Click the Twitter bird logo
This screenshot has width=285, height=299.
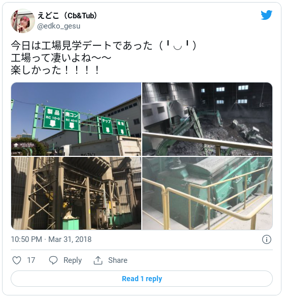click(x=266, y=15)
